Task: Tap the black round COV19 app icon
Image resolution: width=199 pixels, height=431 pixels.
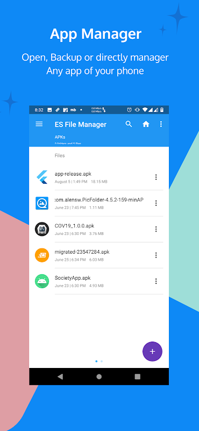Action: click(x=42, y=229)
